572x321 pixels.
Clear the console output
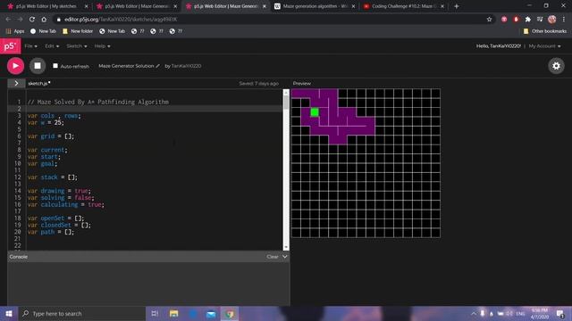pos(272,257)
